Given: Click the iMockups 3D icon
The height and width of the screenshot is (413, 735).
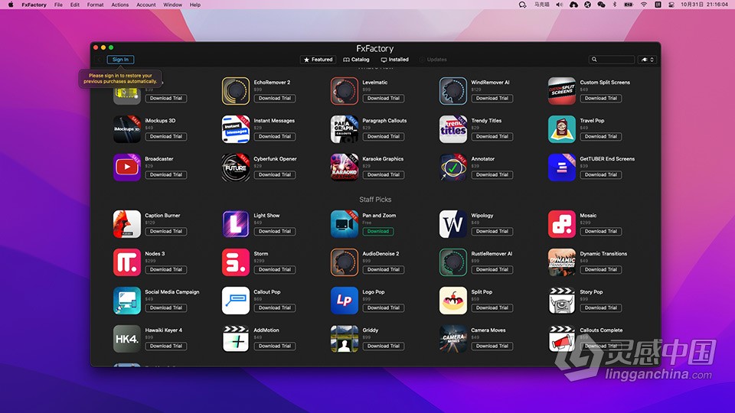Looking at the screenshot, I should click(x=126, y=129).
